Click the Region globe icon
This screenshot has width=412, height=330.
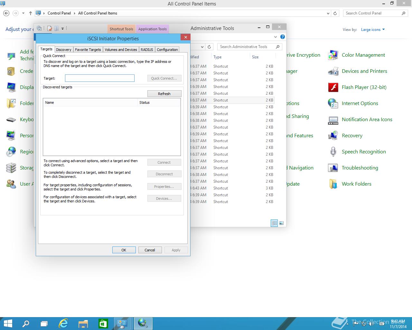click(x=11, y=152)
